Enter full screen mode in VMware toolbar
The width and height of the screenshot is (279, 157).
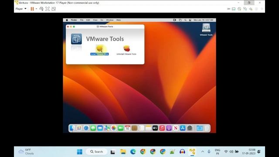[48, 9]
